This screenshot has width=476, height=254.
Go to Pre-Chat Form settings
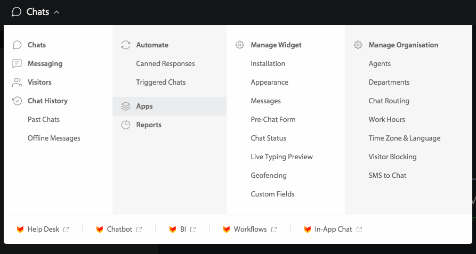click(273, 120)
